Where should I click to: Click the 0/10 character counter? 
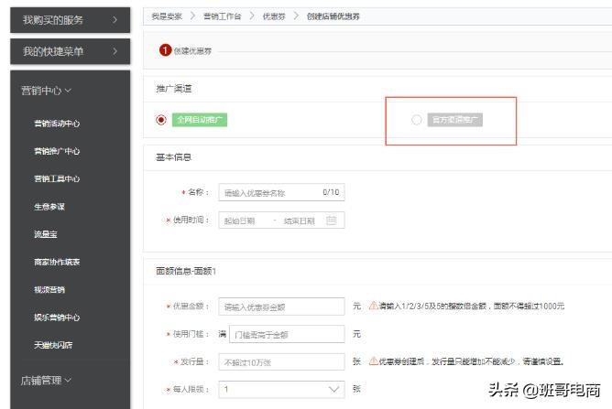pyautogui.click(x=331, y=192)
